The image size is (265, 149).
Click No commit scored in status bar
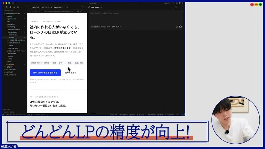click(x=172, y=115)
